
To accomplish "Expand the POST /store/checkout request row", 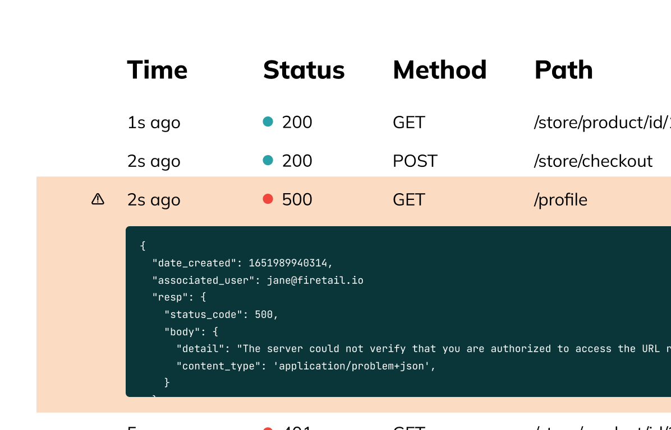I will (x=353, y=161).
